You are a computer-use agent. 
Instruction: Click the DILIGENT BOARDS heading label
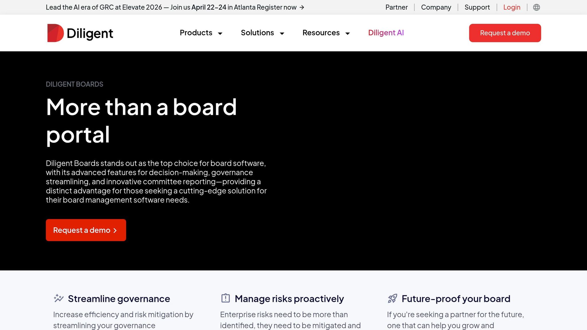pos(74,84)
